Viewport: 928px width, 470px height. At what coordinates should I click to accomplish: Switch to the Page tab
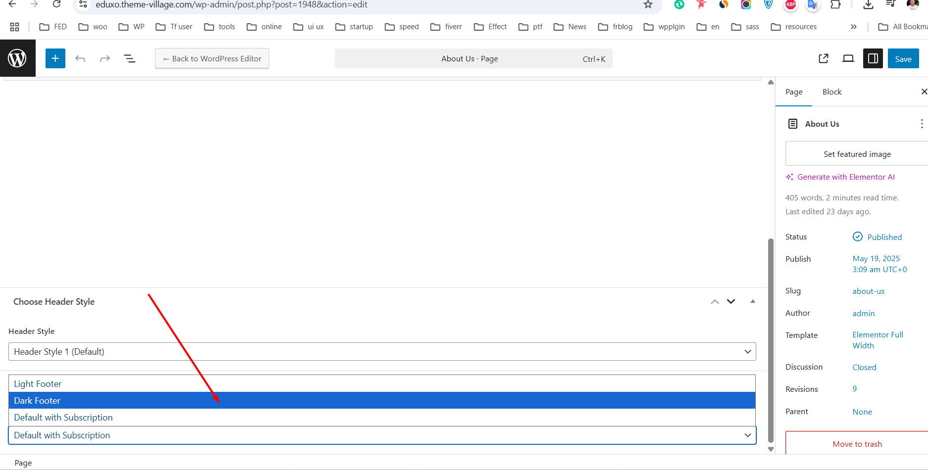pos(794,92)
